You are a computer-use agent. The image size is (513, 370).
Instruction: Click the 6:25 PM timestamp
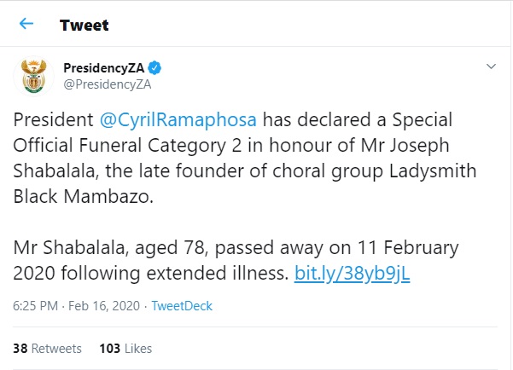pyautogui.click(x=35, y=305)
